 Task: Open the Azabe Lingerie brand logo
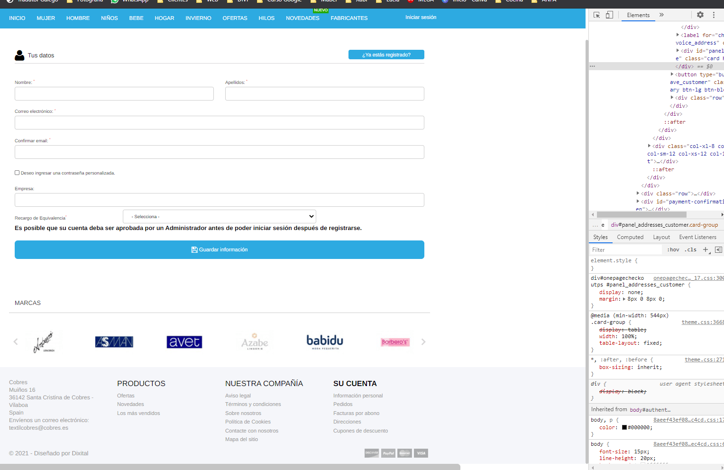click(255, 341)
